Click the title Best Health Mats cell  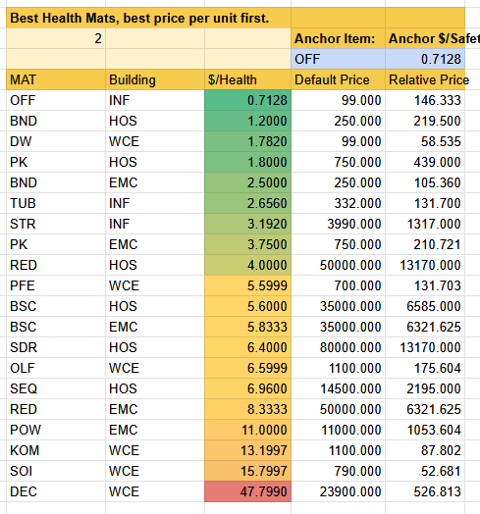click(148, 18)
